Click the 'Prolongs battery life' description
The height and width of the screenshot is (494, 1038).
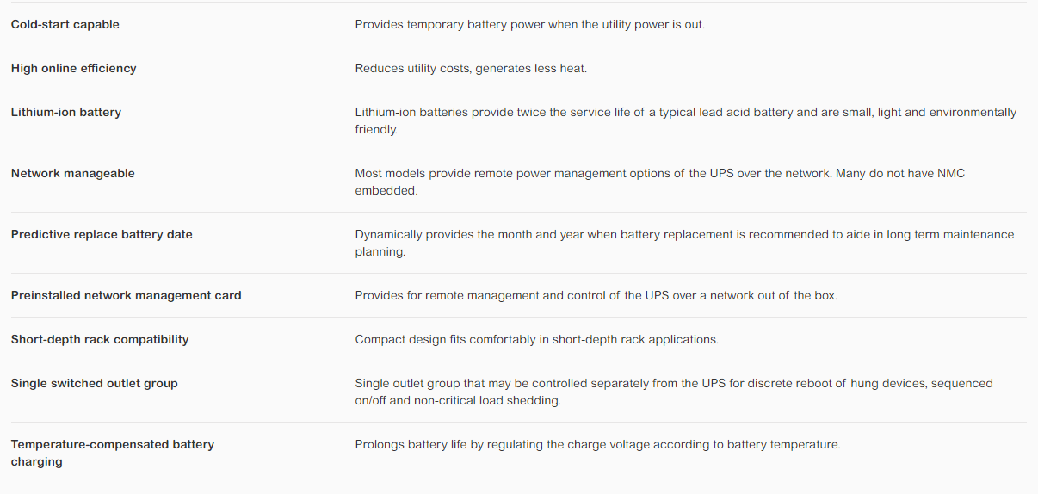click(x=598, y=444)
